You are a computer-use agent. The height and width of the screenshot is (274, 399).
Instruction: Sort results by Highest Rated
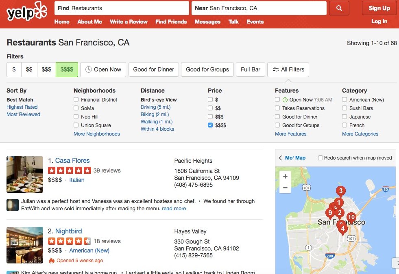(22, 107)
